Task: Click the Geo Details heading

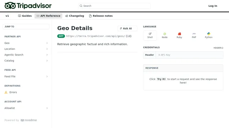Action: click(x=75, y=28)
